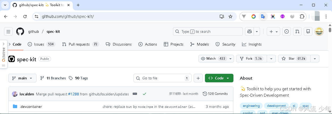
Task: Expand the Copilot dropdown arrow in header
Action: coord(257,31)
